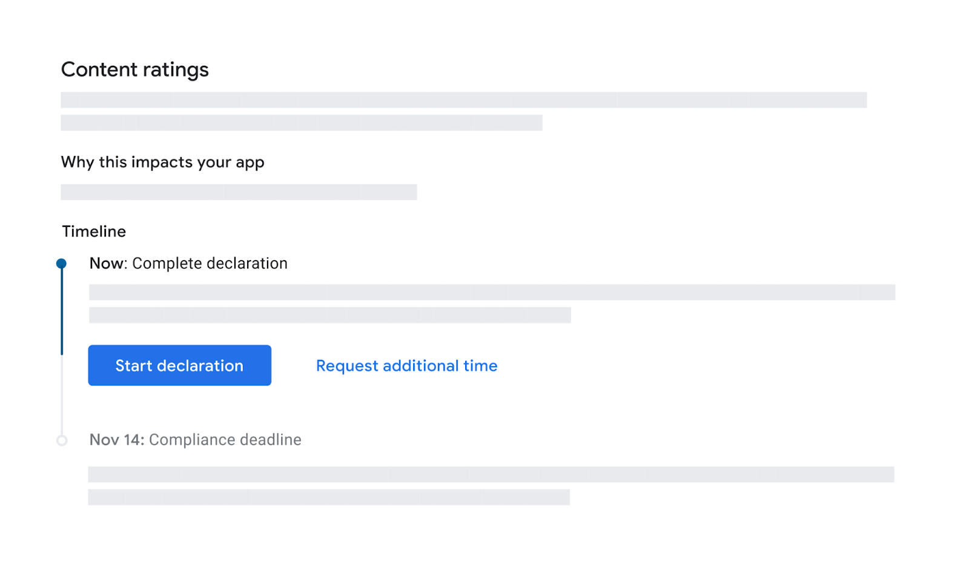The image size is (969, 582).
Task: Select the Compliance deadline step text
Action: coord(225,440)
